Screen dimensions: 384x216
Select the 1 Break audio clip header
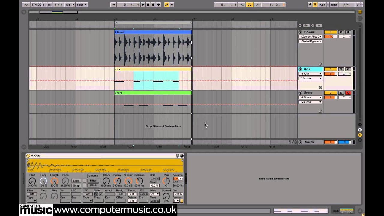tap(153, 32)
